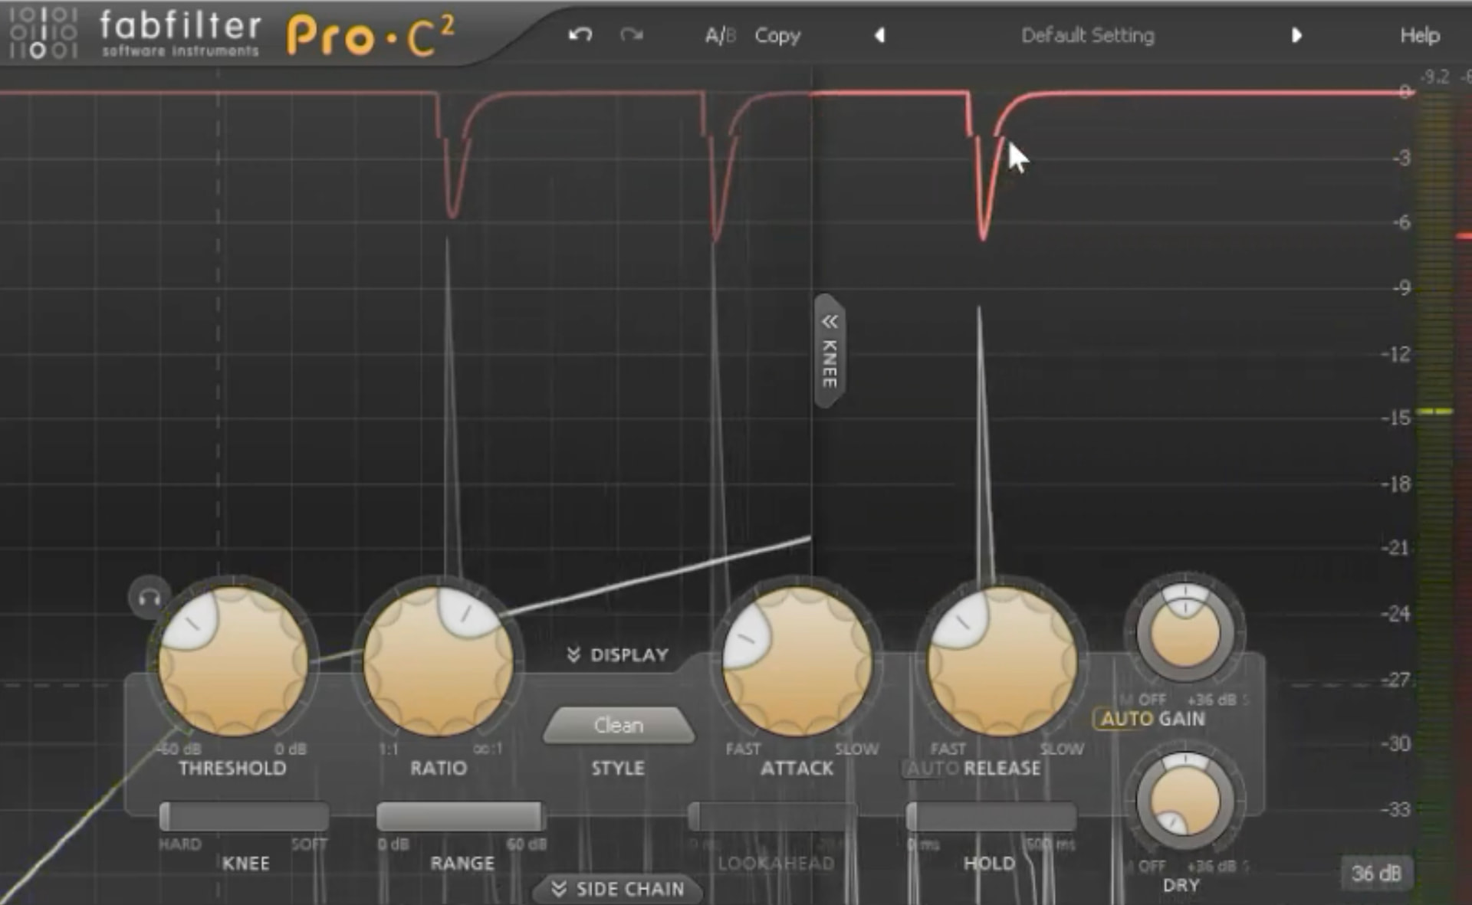Click the FabFilter logo icon
Image resolution: width=1472 pixels, height=905 pixels.
point(44,33)
